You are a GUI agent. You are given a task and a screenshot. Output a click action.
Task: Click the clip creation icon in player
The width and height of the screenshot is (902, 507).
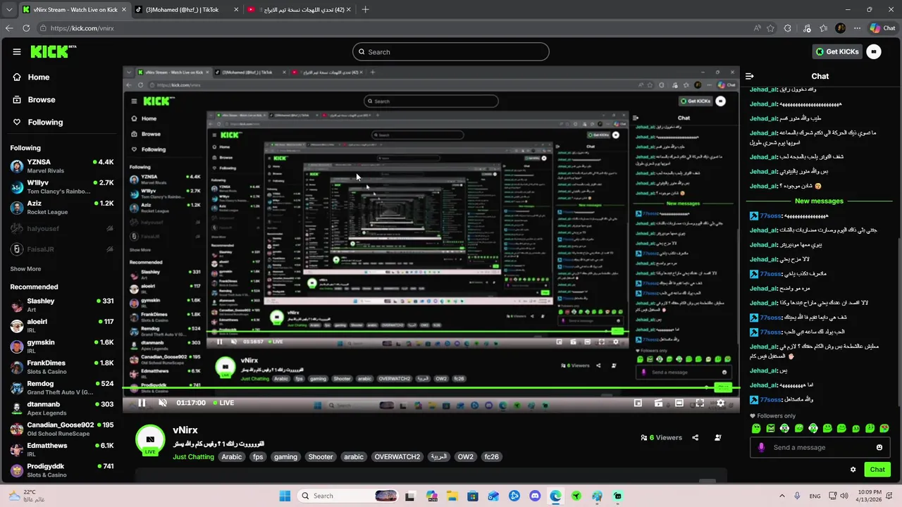(x=658, y=403)
